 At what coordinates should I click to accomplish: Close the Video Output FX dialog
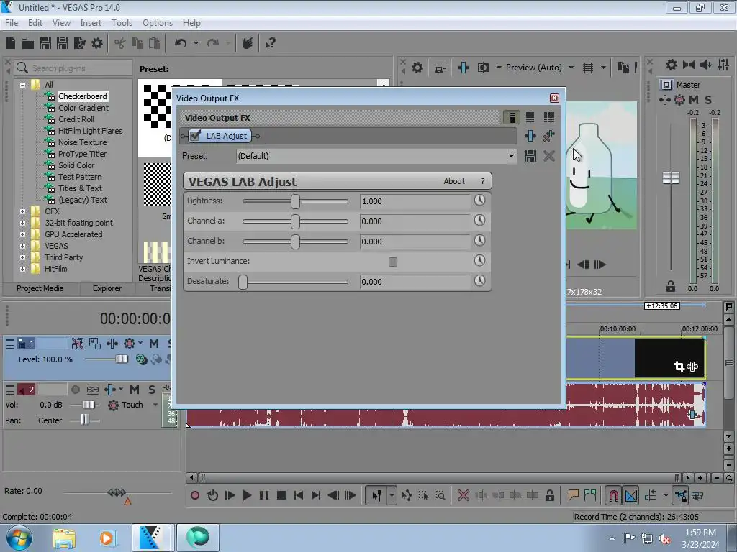tap(554, 98)
